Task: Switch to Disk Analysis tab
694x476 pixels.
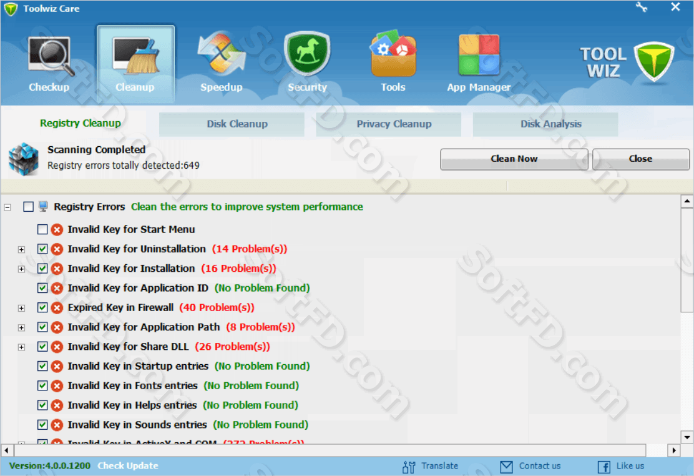Action: click(545, 124)
